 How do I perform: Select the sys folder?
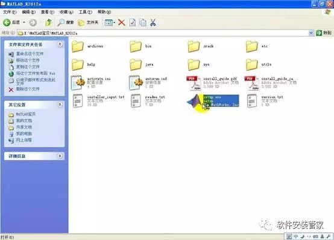tap(198, 65)
